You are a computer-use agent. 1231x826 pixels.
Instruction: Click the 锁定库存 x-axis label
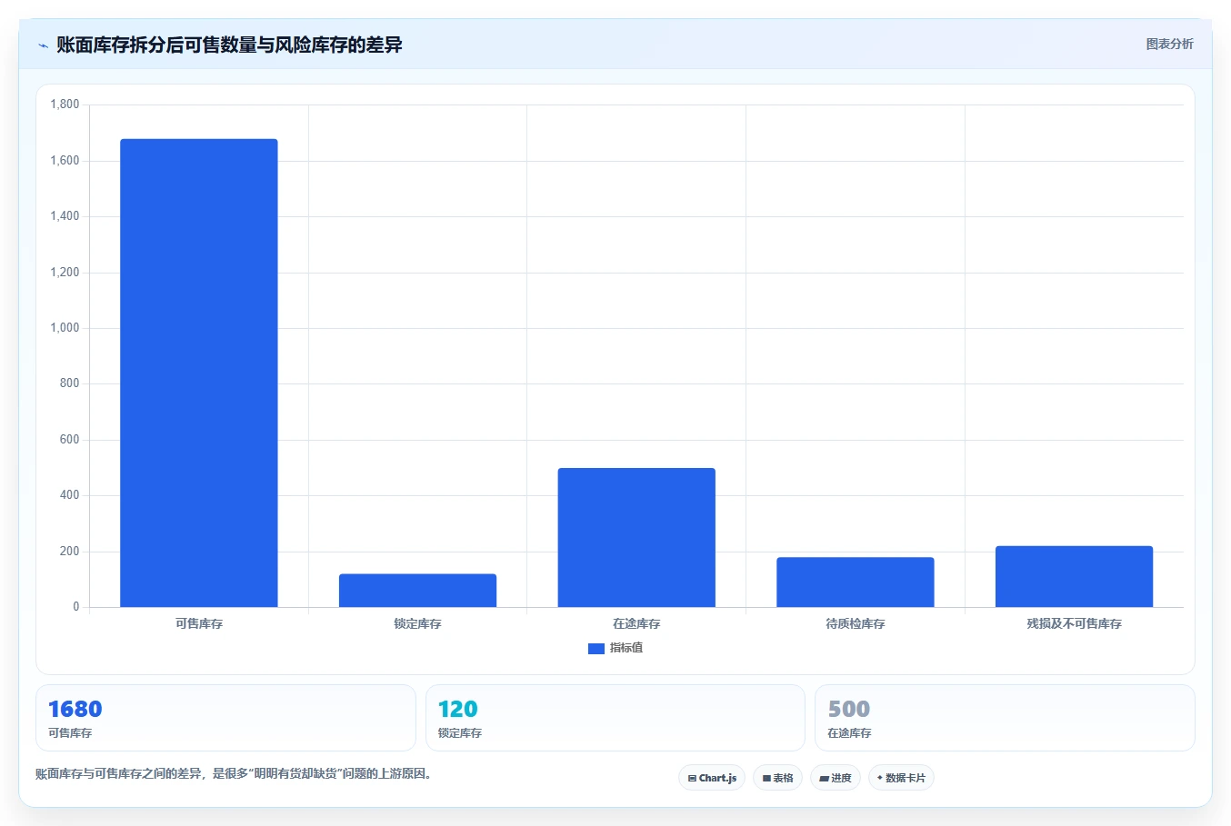click(x=417, y=623)
